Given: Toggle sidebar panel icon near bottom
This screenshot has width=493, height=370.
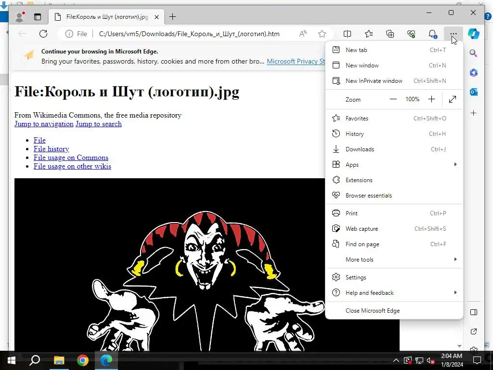Looking at the screenshot, I should tap(474, 312).
